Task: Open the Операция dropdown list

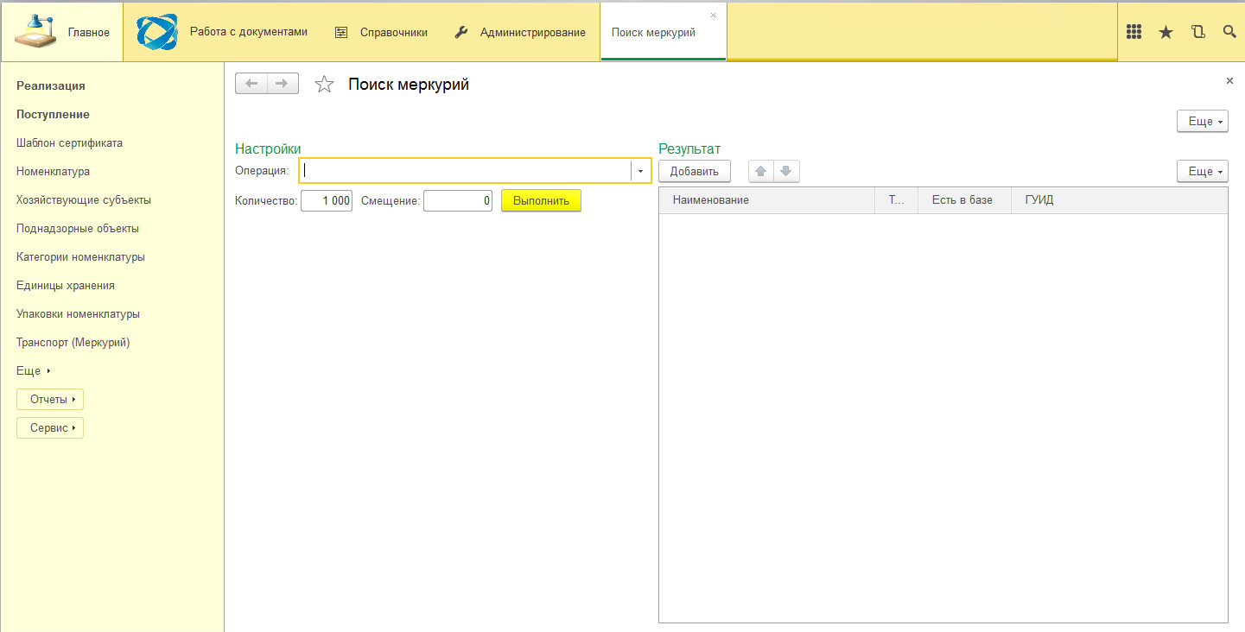Action: [640, 171]
